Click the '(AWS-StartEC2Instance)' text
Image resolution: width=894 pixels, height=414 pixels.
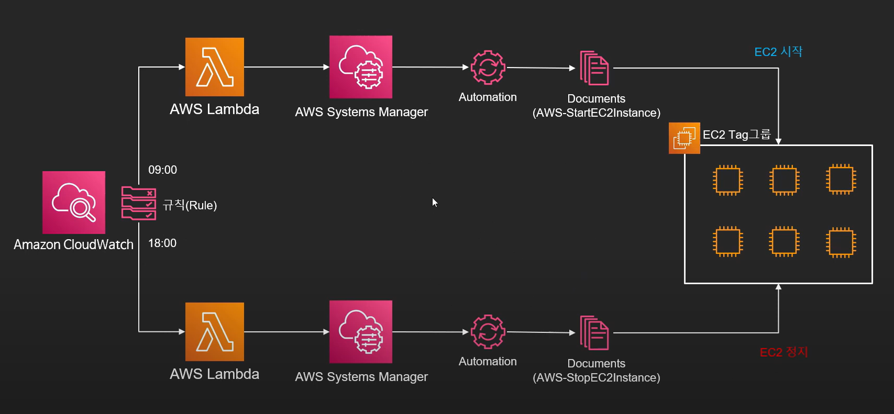tap(597, 113)
